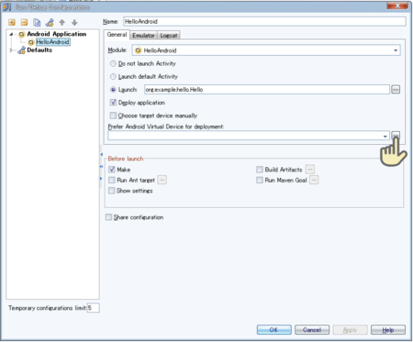Focus the Launch activity class field

click(267, 90)
